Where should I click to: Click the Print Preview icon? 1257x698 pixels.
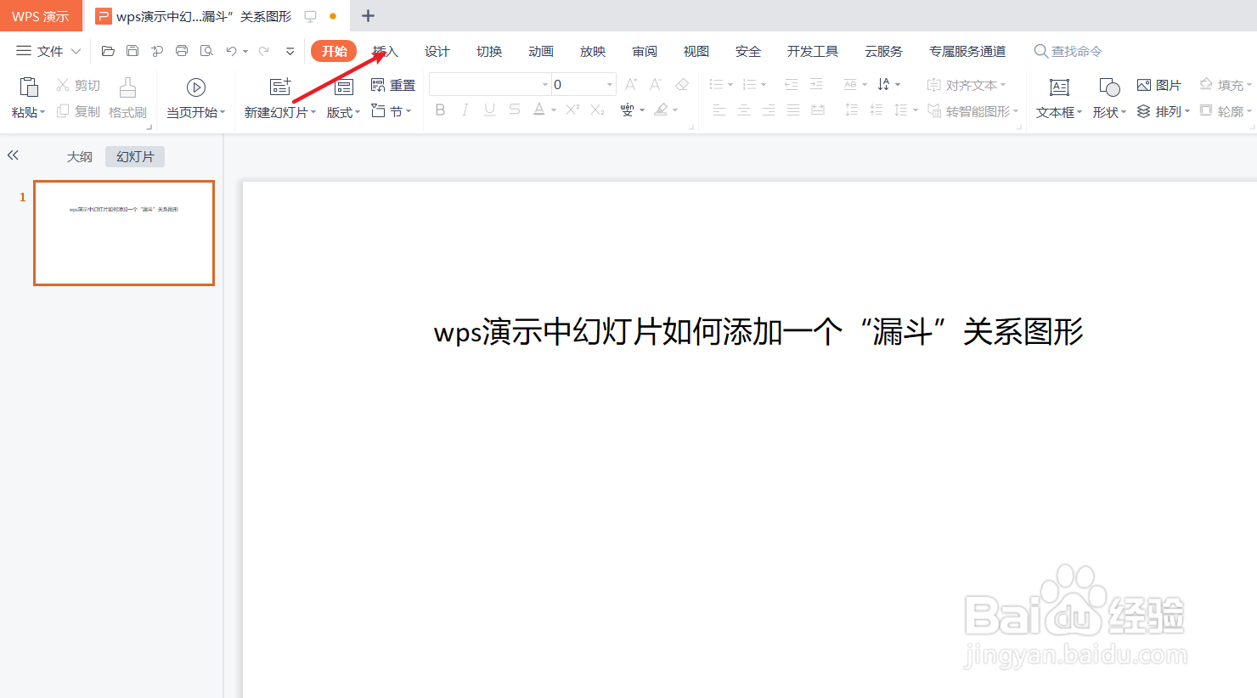(x=206, y=51)
